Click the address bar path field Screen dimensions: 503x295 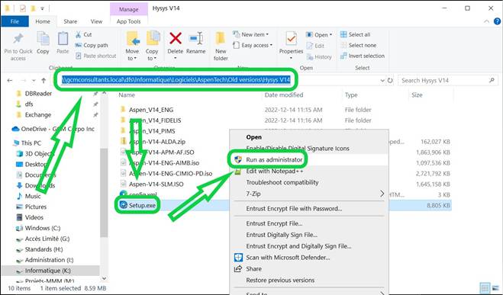tap(176, 80)
